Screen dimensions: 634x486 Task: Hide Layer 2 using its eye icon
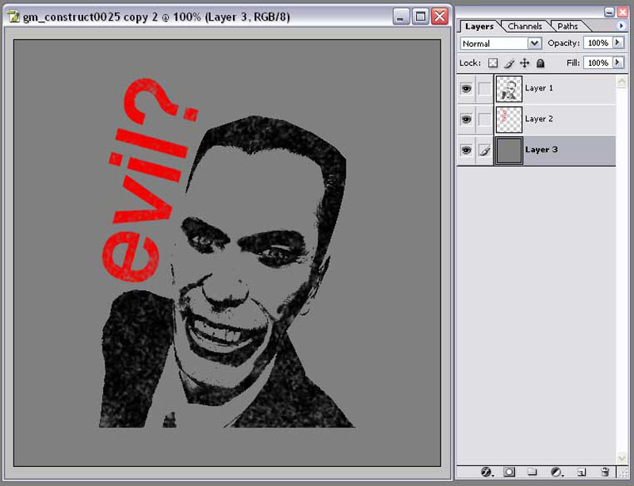[466, 119]
